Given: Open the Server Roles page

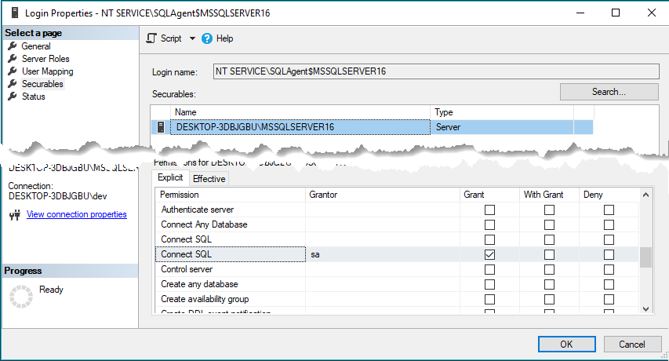Looking at the screenshot, I should click(x=45, y=58).
